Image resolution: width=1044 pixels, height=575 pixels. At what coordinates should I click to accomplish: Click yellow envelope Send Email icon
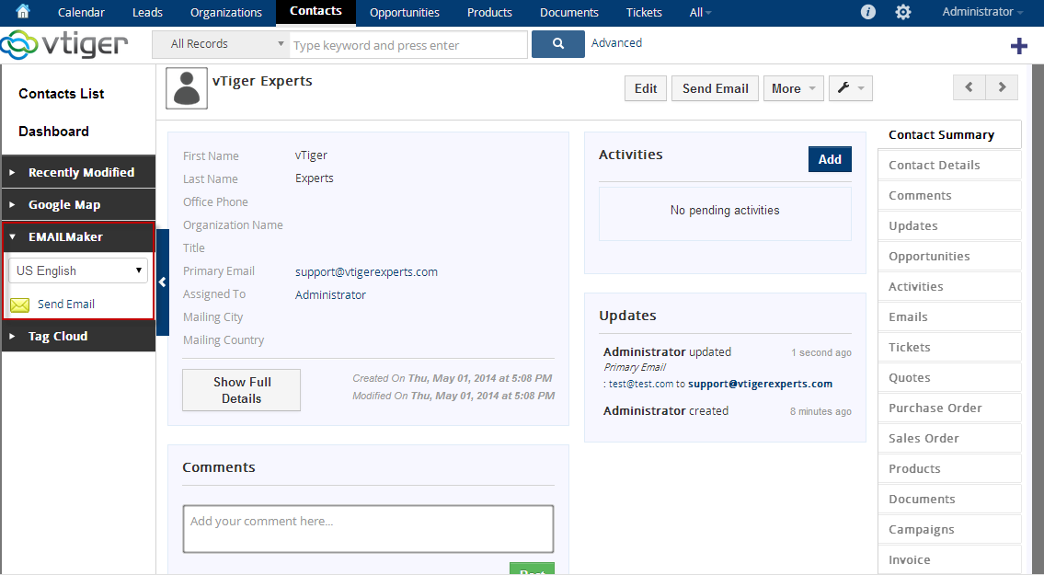(x=20, y=305)
